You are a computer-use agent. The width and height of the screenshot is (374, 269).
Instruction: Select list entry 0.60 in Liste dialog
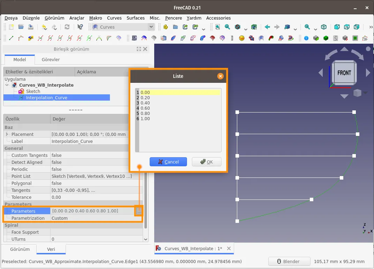coord(145,108)
